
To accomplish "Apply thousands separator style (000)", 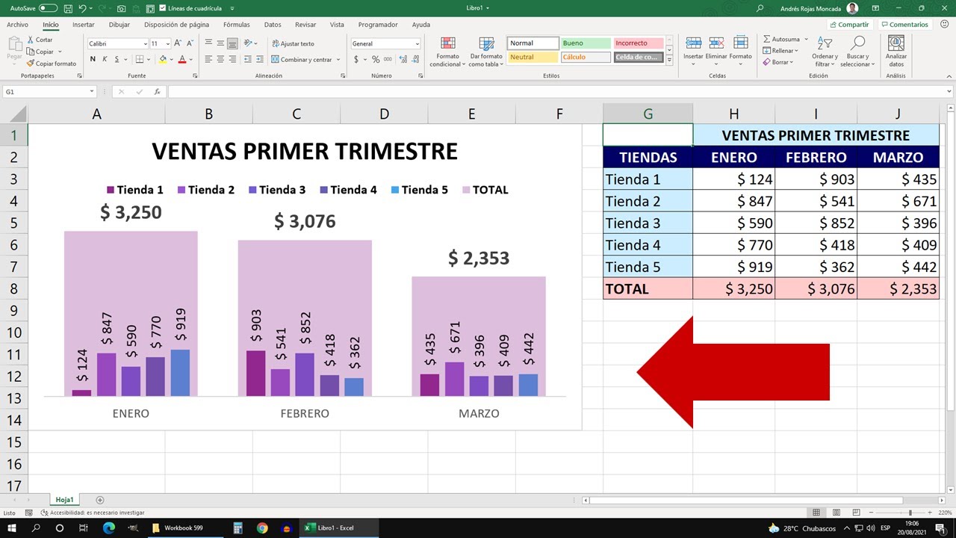I will pos(387,59).
